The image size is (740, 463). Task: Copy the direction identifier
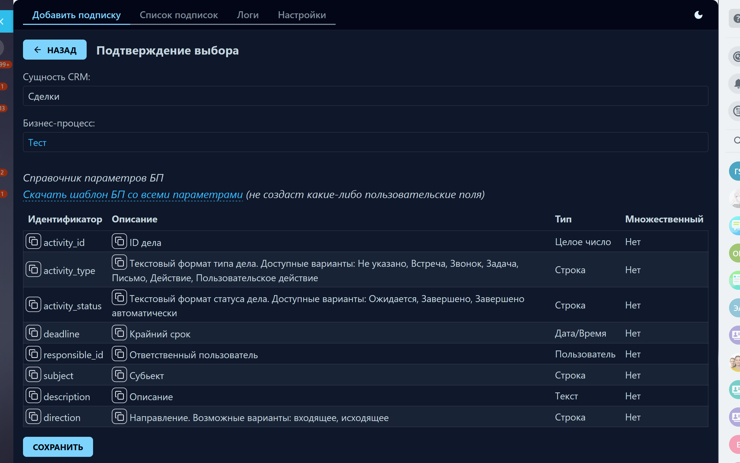pos(33,417)
